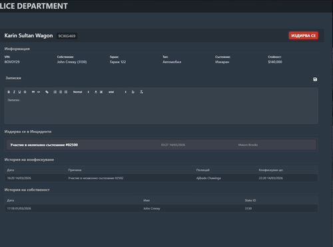333x247 pixels.
Task: Click officer Ajibade Chawinga in confiscation row
Action: [208, 178]
